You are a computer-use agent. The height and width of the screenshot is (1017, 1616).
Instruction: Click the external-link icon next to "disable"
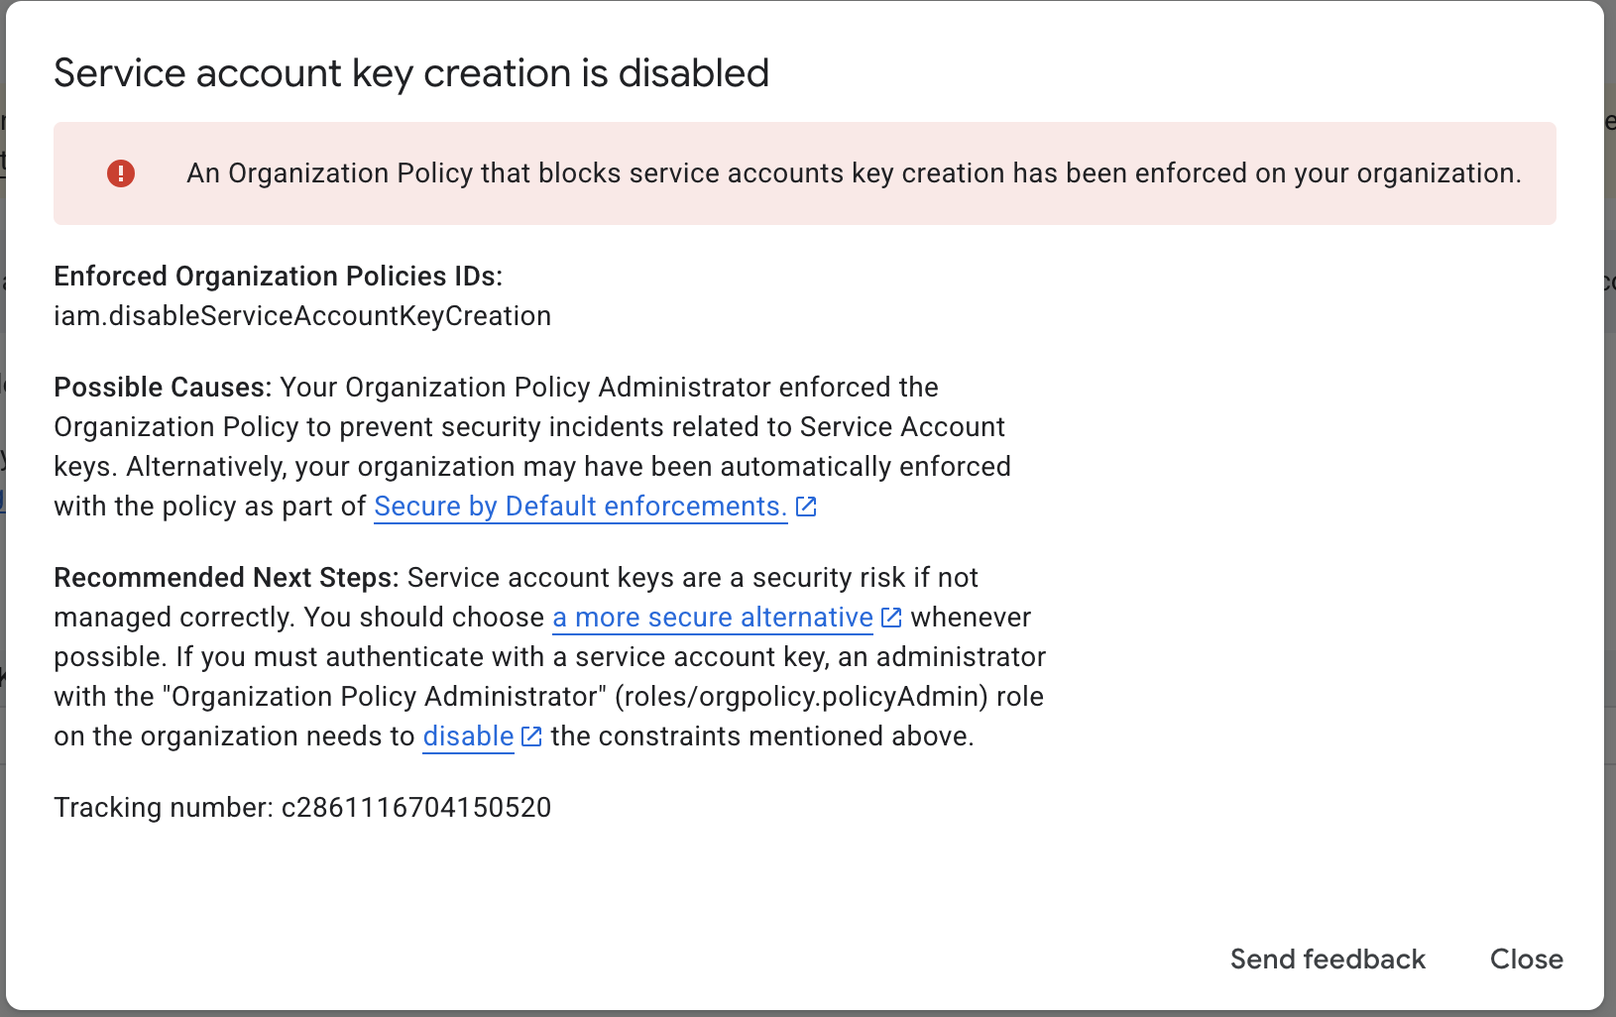531,735
